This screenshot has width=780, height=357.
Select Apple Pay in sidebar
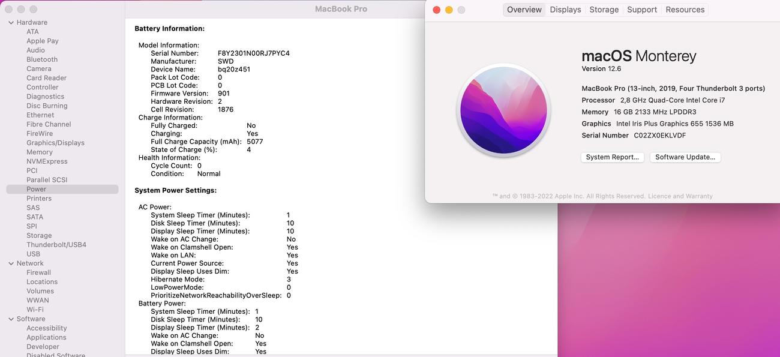pos(43,41)
